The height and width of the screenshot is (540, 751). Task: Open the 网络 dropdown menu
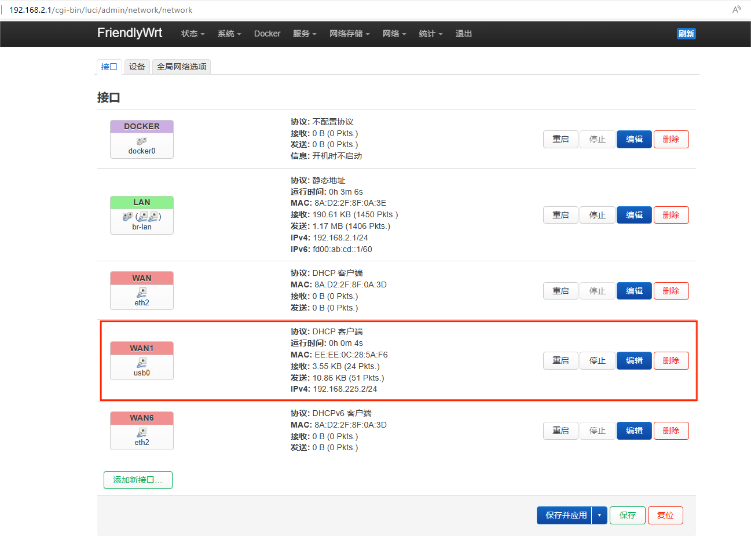point(394,34)
